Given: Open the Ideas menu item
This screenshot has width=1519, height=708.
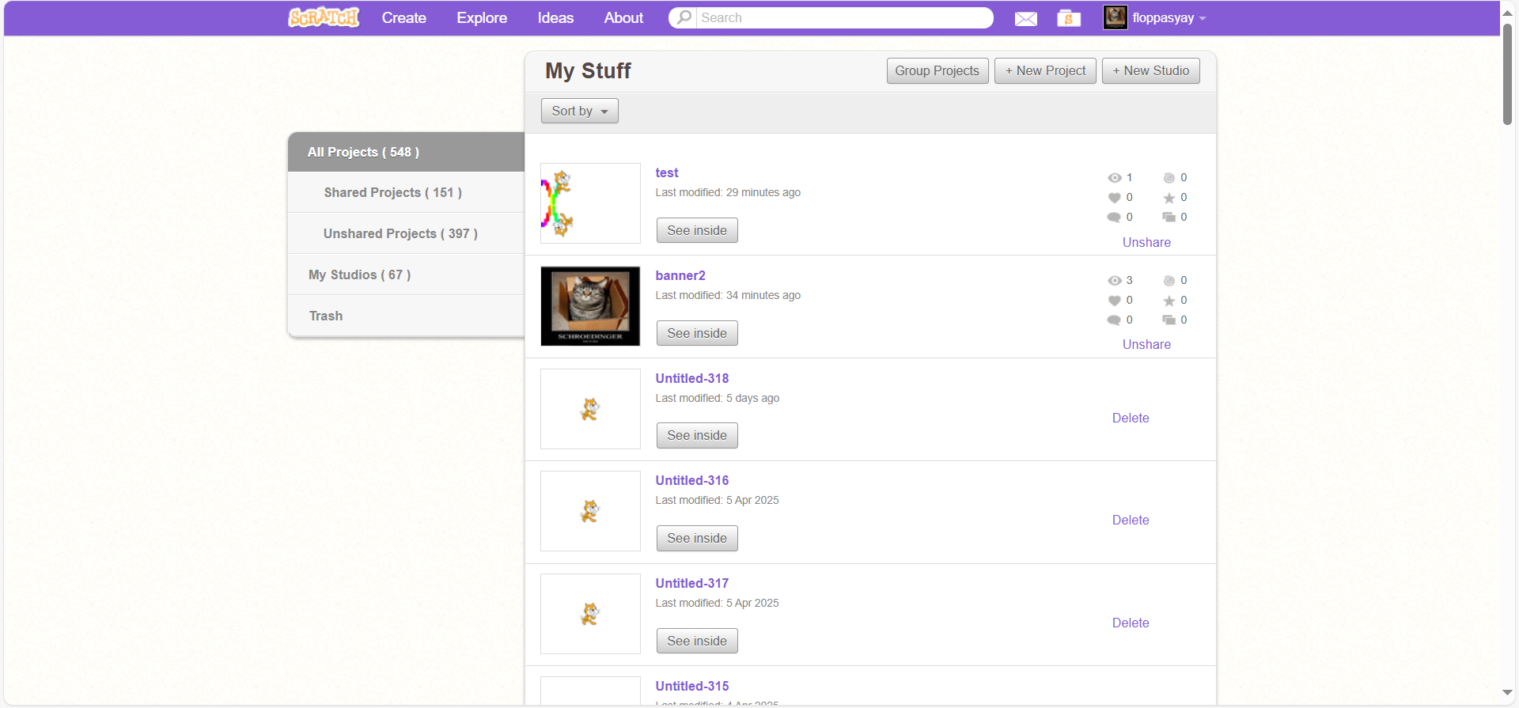Looking at the screenshot, I should click(x=555, y=17).
